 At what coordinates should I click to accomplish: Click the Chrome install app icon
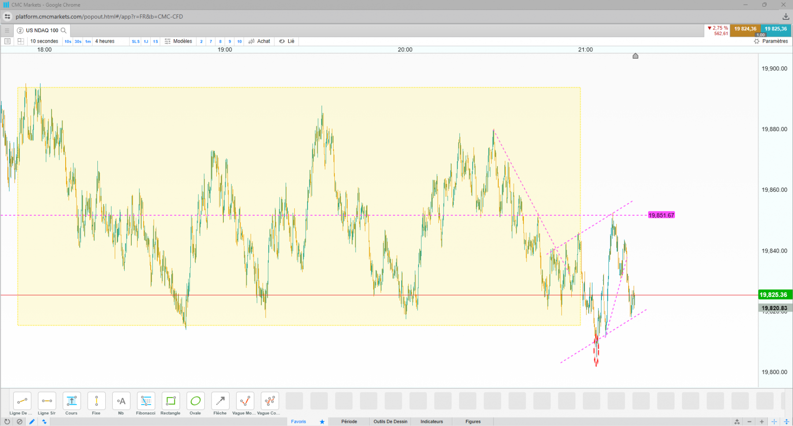pos(786,17)
